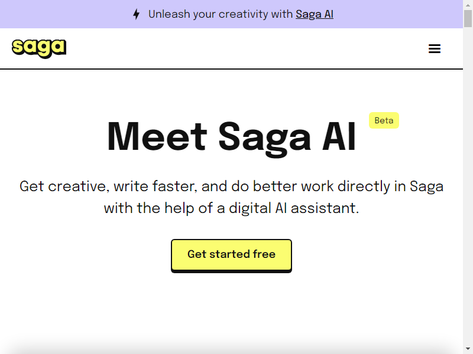
Task: Start your free signup with the yellow CTA
Action: pos(231,254)
